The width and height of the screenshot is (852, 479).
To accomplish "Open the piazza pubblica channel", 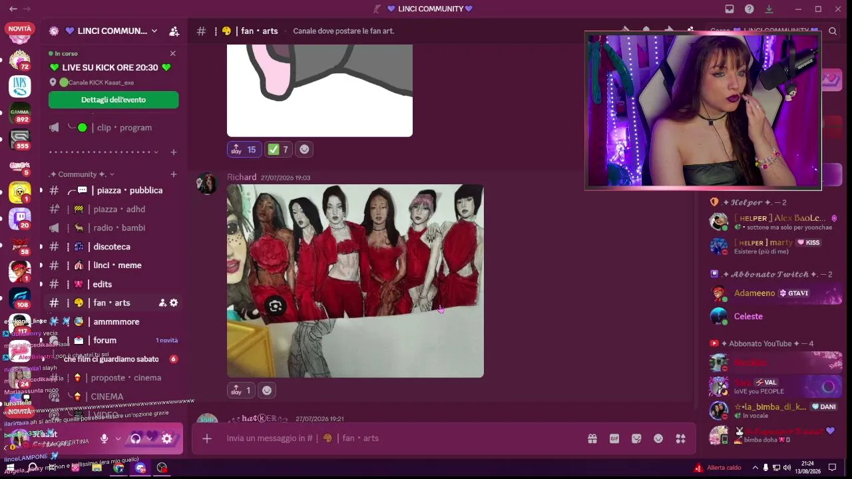I will click(x=112, y=190).
